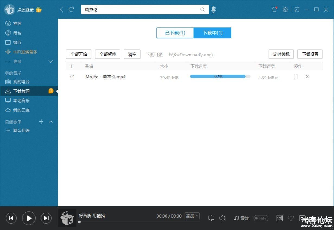Skip to next track
Viewport: 334px width, 230px height.
point(46,218)
